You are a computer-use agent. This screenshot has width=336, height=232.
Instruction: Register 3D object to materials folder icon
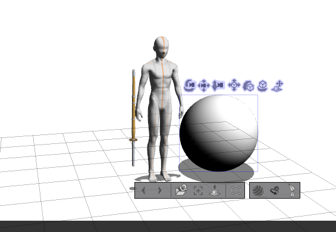click(x=181, y=190)
